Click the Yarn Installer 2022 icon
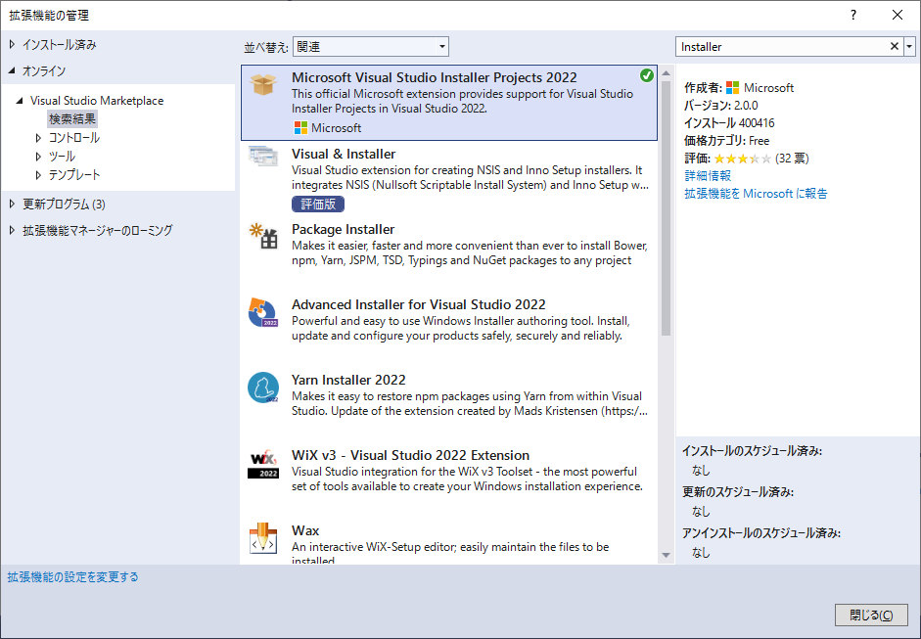 pos(263,388)
